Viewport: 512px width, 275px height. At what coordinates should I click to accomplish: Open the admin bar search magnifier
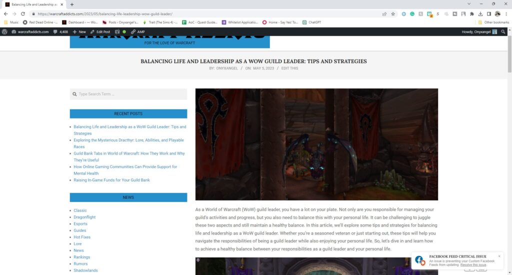pyautogui.click(x=503, y=31)
